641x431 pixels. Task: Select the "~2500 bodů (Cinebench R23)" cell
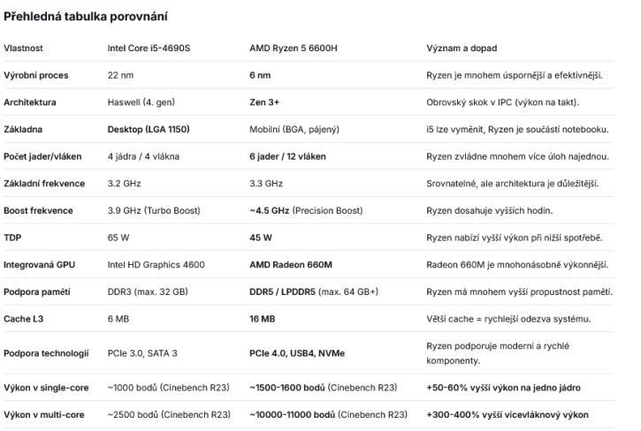[x=169, y=413]
